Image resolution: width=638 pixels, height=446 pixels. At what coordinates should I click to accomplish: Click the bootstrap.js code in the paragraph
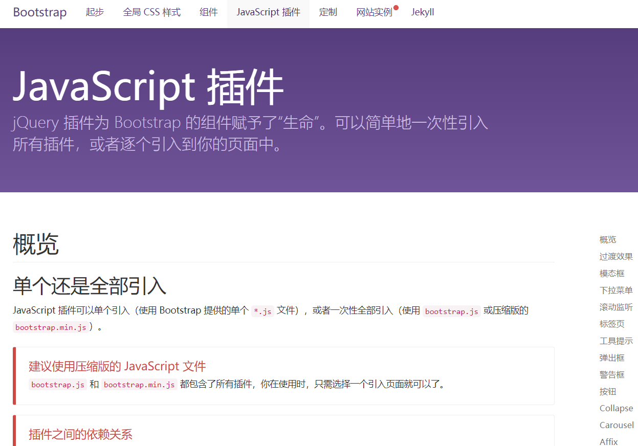tap(452, 311)
